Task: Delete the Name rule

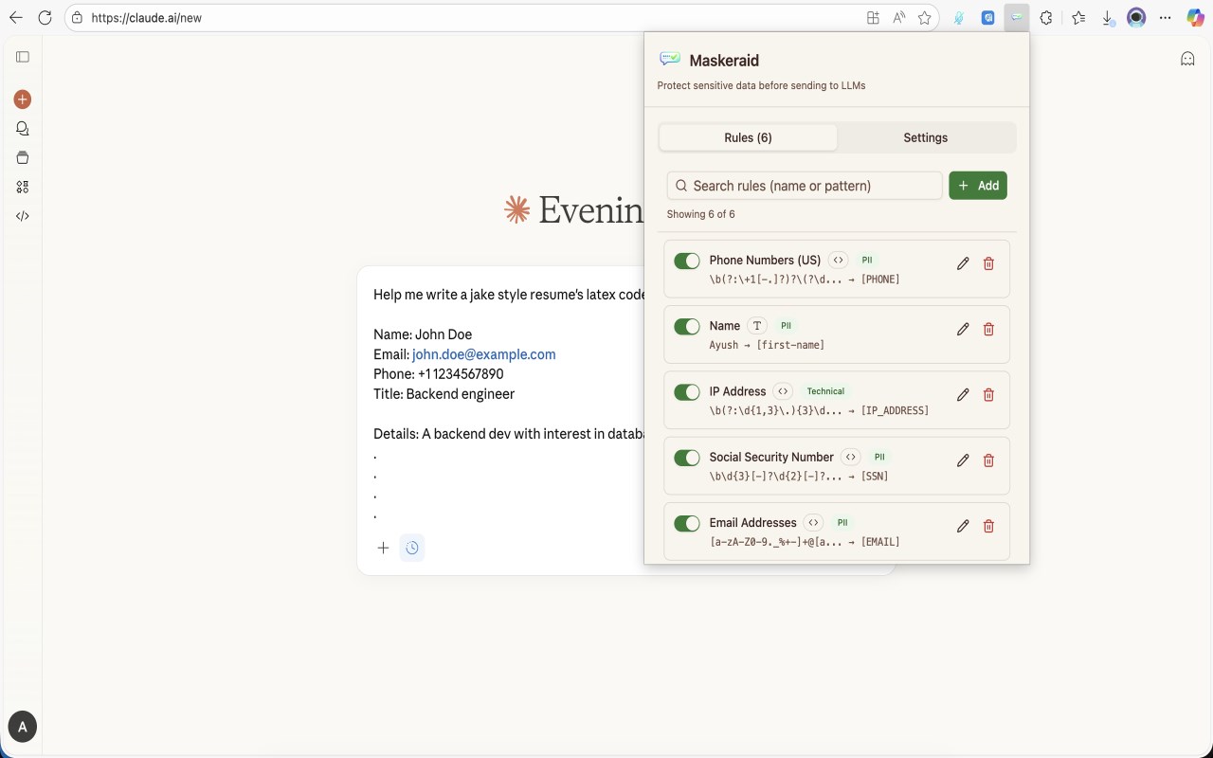Action: pos(988,329)
